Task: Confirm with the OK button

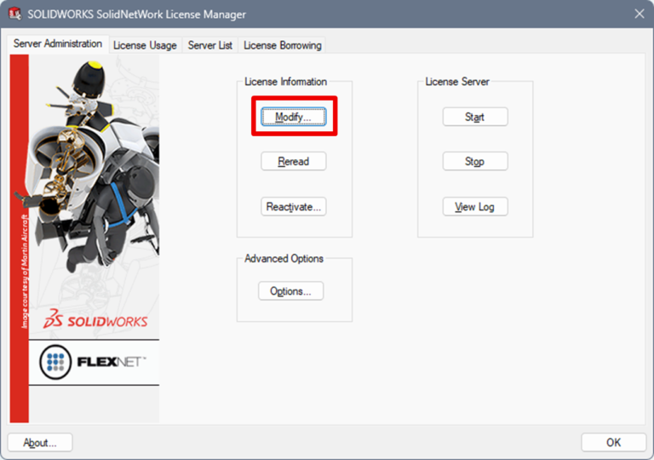Action: click(613, 442)
